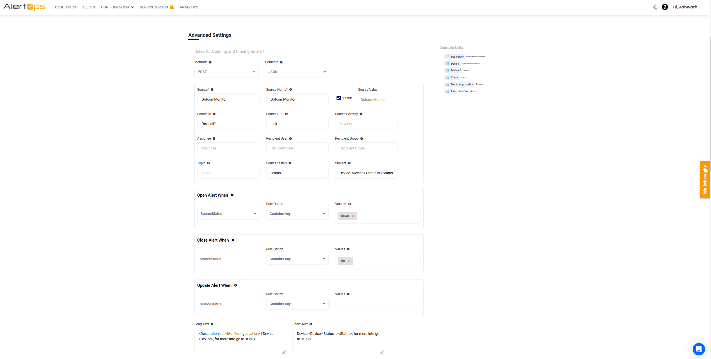Remove the Up value tag

[349, 261]
